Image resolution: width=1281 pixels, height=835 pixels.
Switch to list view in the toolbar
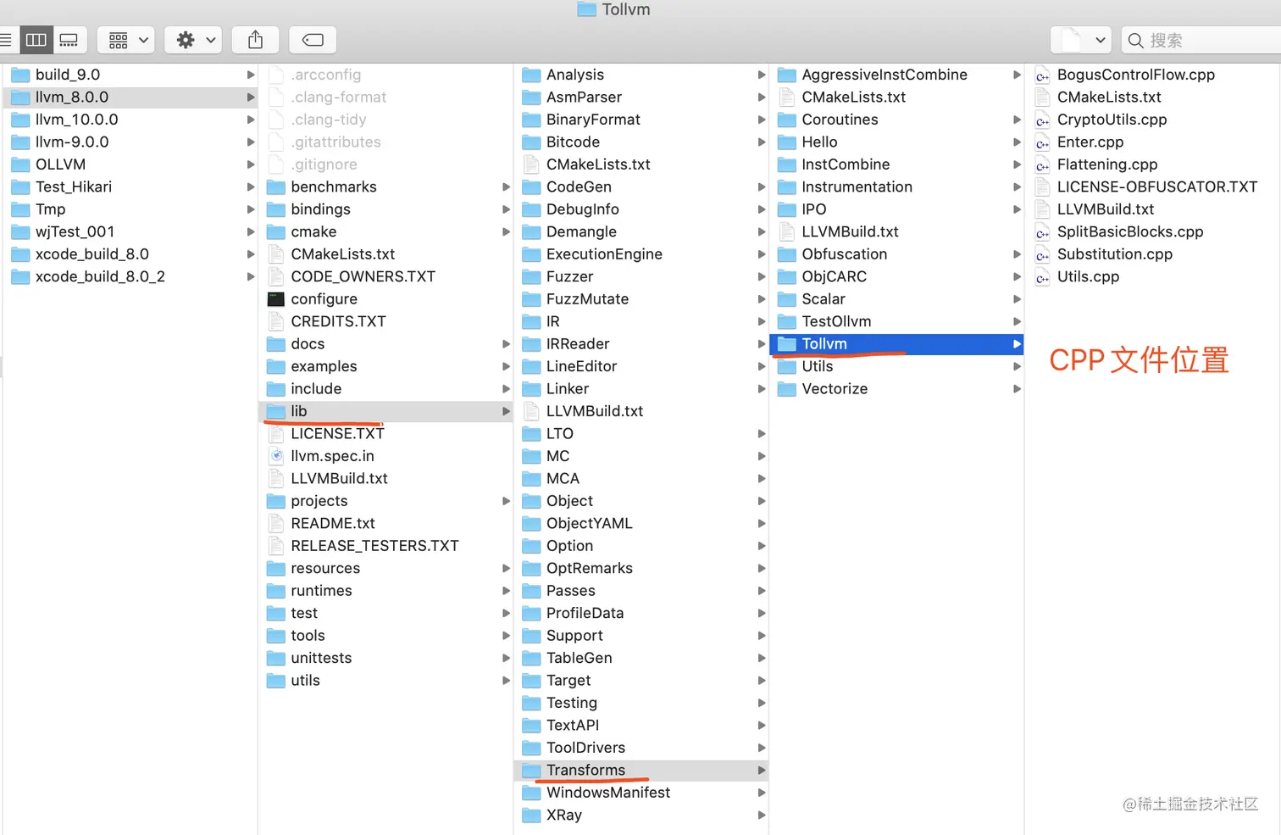pyautogui.click(x=7, y=40)
